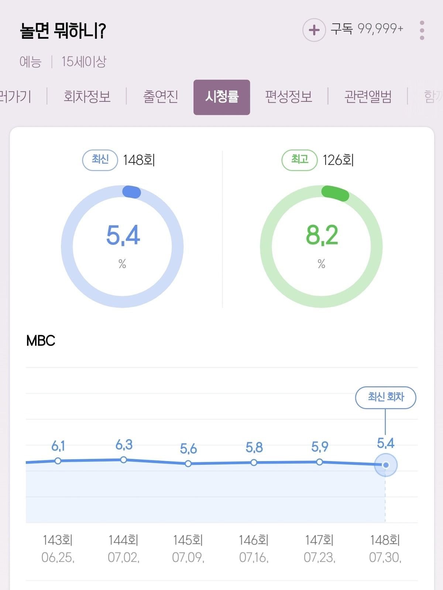Click the green 8.2% highest rating ring
Viewport: 443px width, 590px height.
321,246
